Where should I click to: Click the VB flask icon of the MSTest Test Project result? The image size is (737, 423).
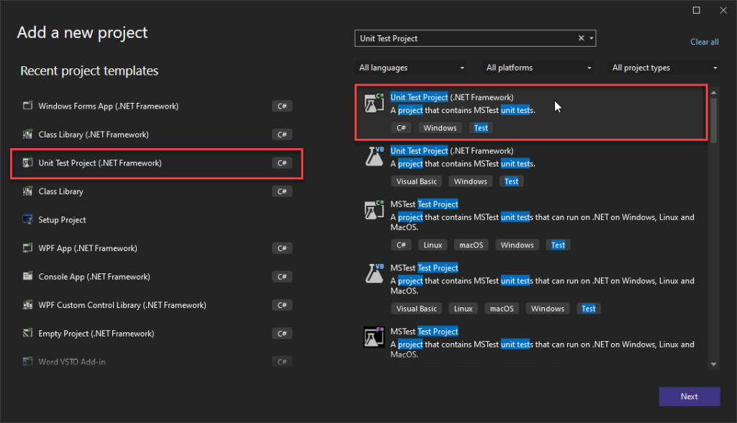tap(374, 273)
